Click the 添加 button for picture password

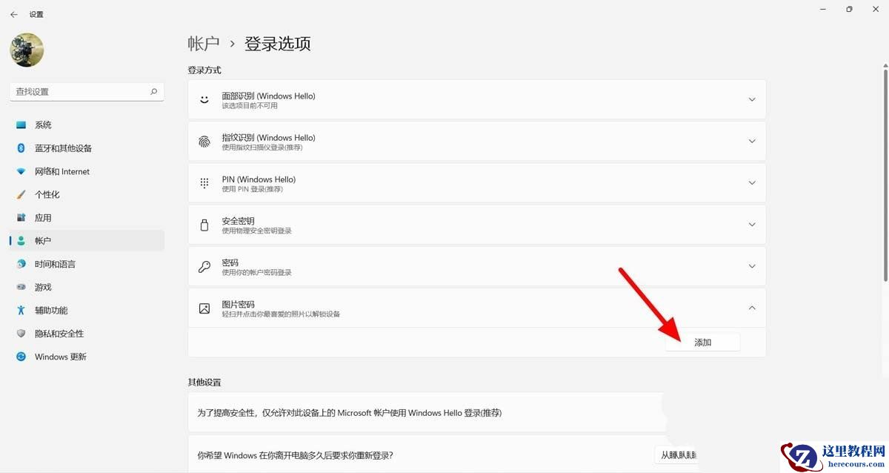pyautogui.click(x=702, y=342)
